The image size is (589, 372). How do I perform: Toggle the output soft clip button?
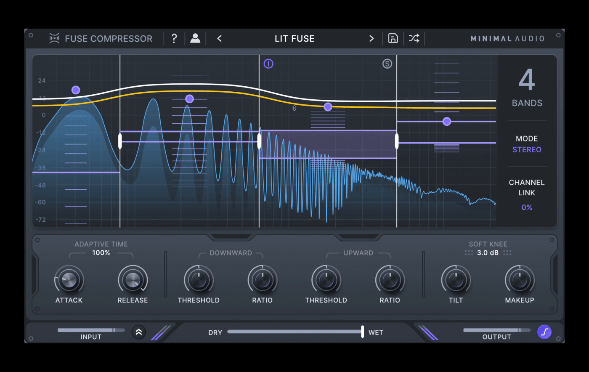coord(544,332)
